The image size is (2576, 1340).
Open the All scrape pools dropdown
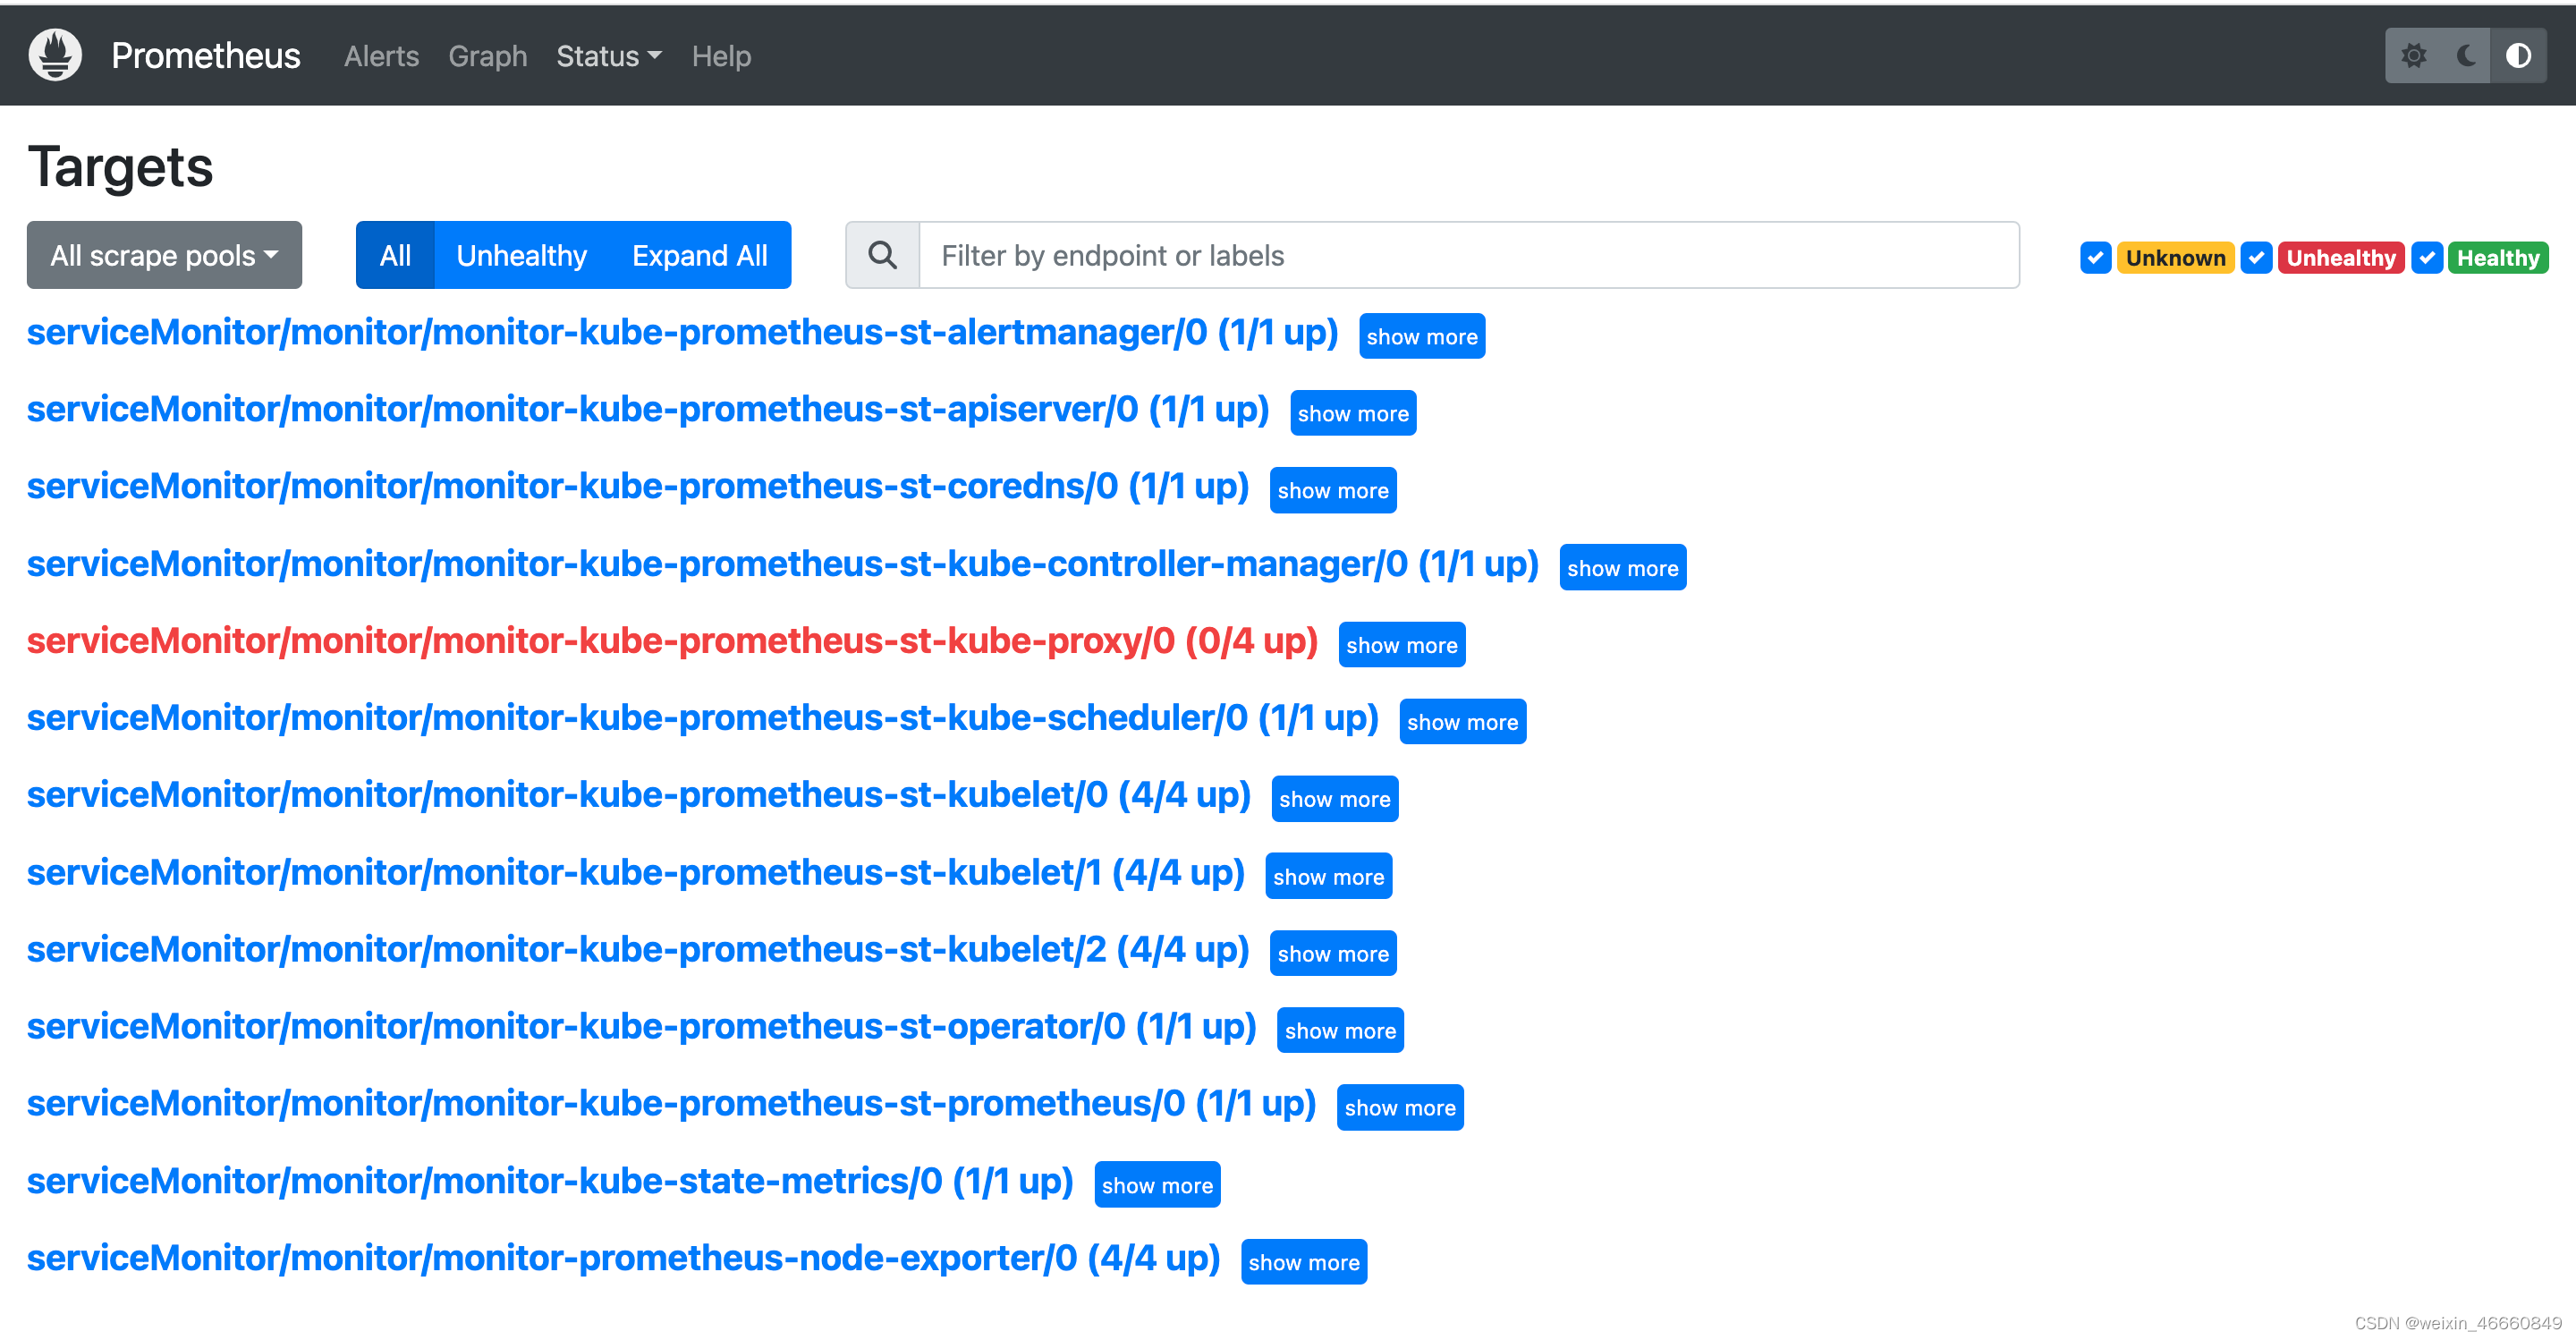pos(162,256)
